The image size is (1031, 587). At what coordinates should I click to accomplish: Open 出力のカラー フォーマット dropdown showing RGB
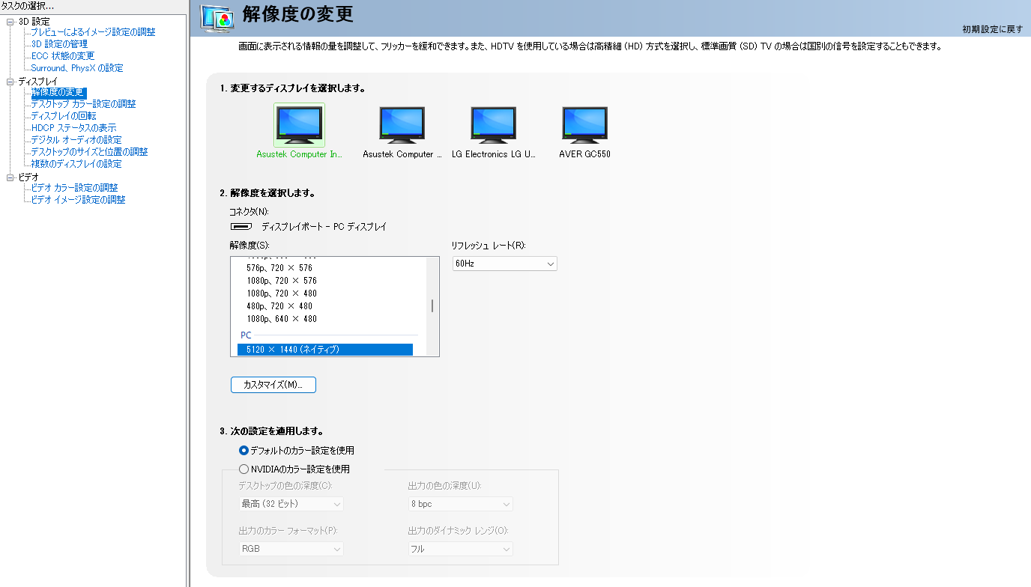click(x=291, y=549)
